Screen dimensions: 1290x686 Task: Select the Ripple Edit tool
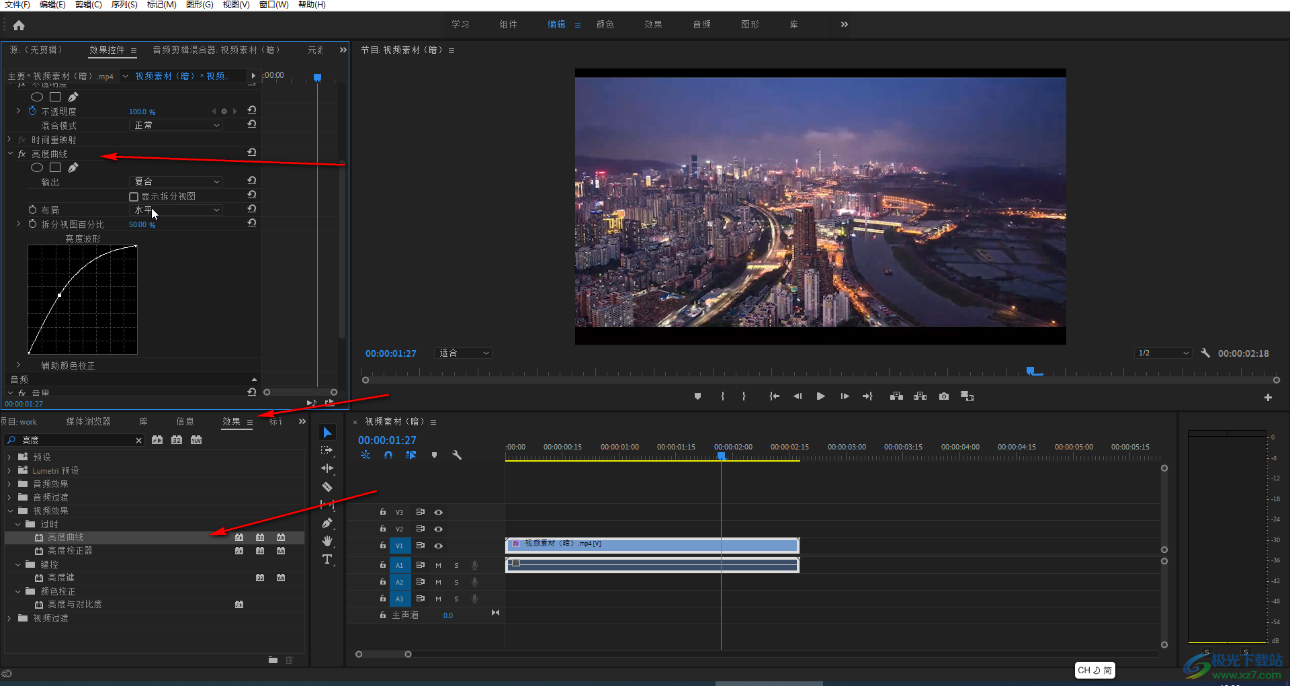click(327, 468)
